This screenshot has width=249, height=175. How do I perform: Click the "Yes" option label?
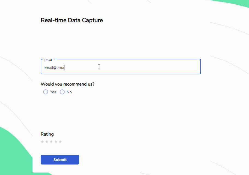point(53,92)
